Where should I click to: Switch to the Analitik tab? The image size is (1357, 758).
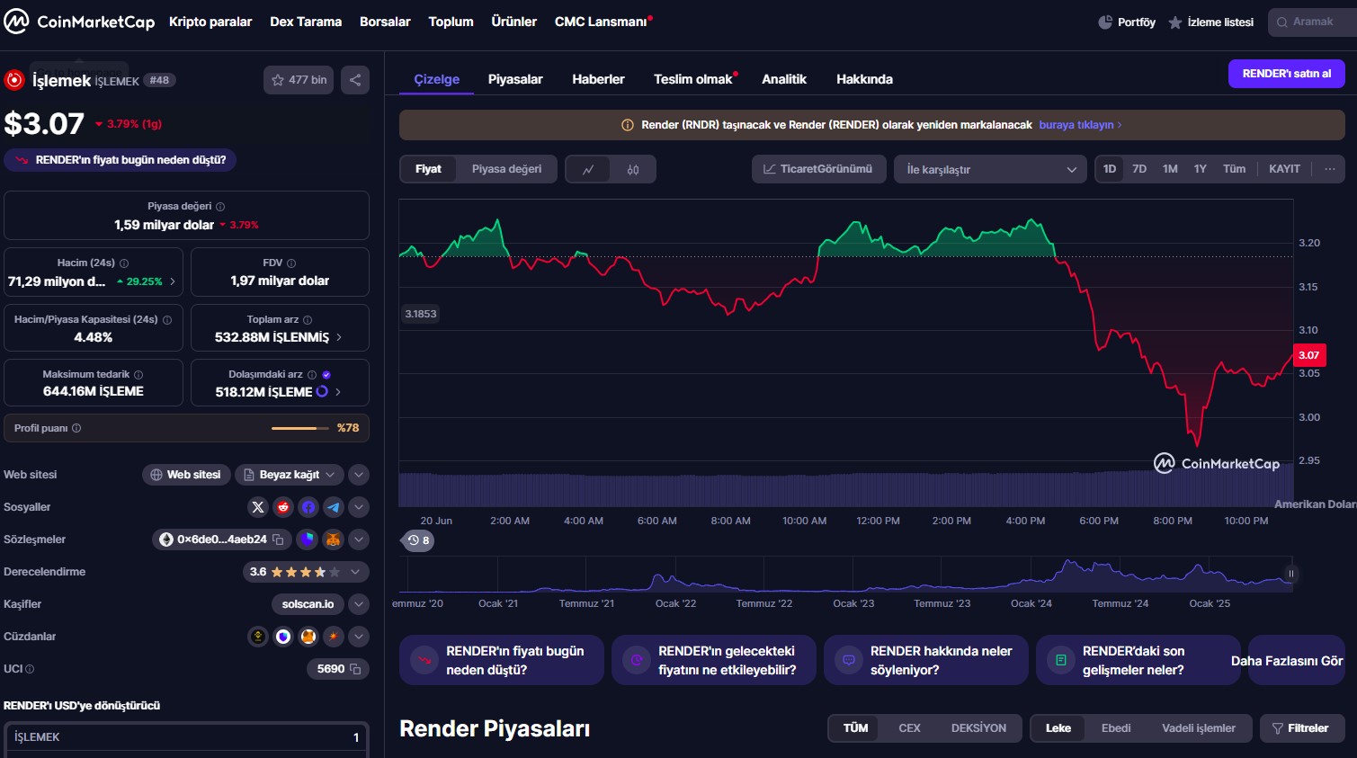(784, 79)
